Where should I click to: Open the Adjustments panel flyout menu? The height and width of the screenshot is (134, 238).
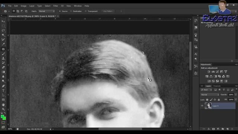coord(236,64)
